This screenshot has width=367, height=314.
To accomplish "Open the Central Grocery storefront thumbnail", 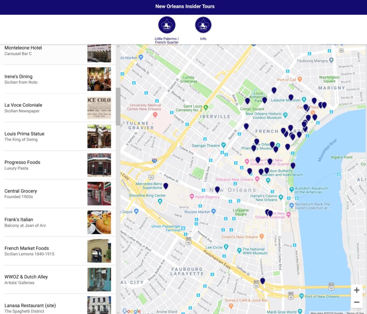I will 99,194.
